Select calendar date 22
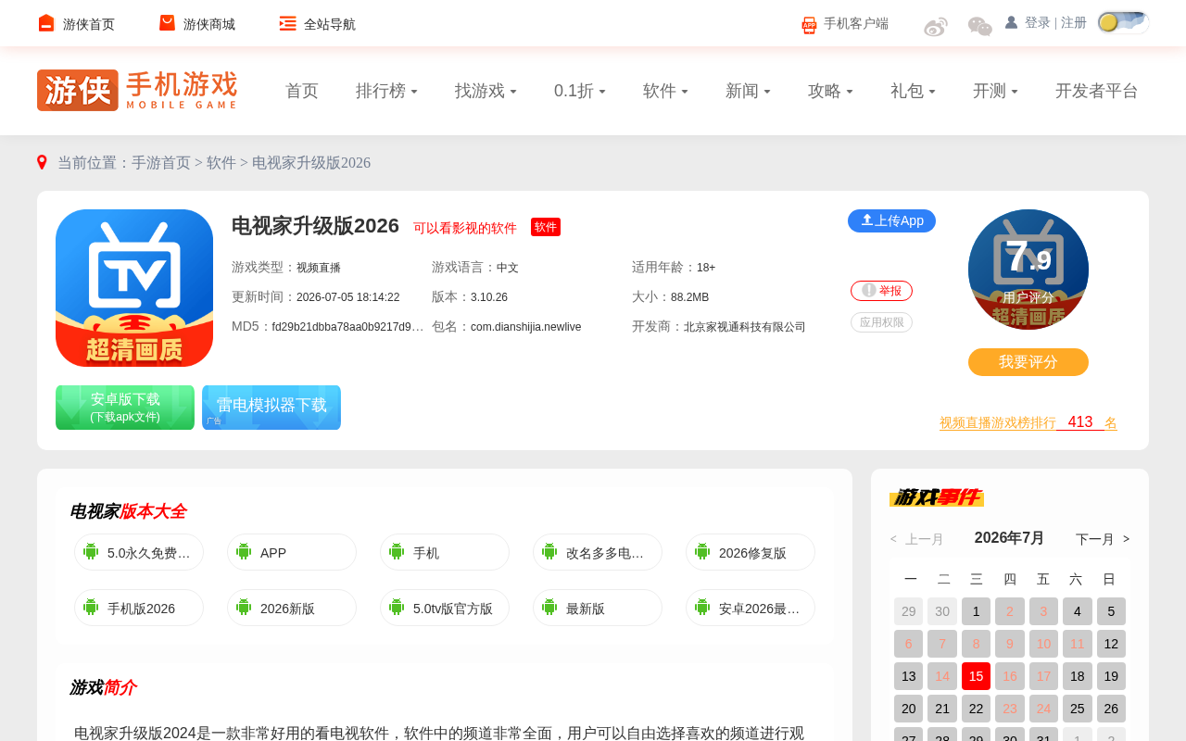Screen dimensions: 1186x741 coord(976,709)
